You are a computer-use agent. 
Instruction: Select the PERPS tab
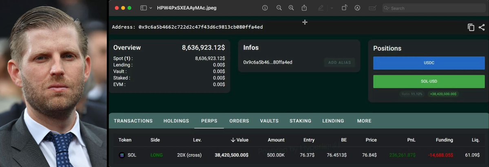209,121
